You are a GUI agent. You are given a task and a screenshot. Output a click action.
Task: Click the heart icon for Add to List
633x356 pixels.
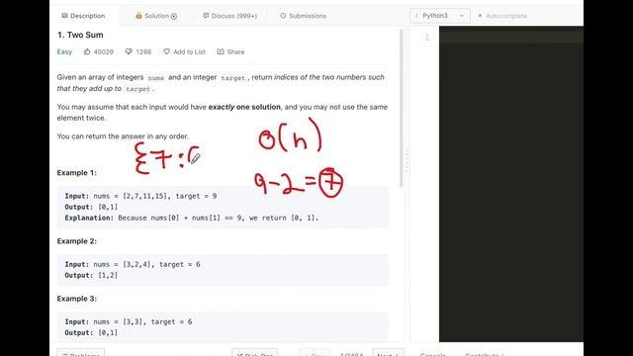(166, 51)
